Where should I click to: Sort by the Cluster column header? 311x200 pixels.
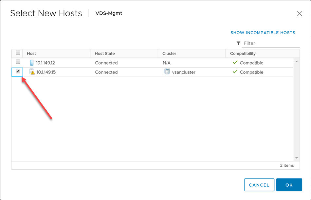[x=169, y=54]
